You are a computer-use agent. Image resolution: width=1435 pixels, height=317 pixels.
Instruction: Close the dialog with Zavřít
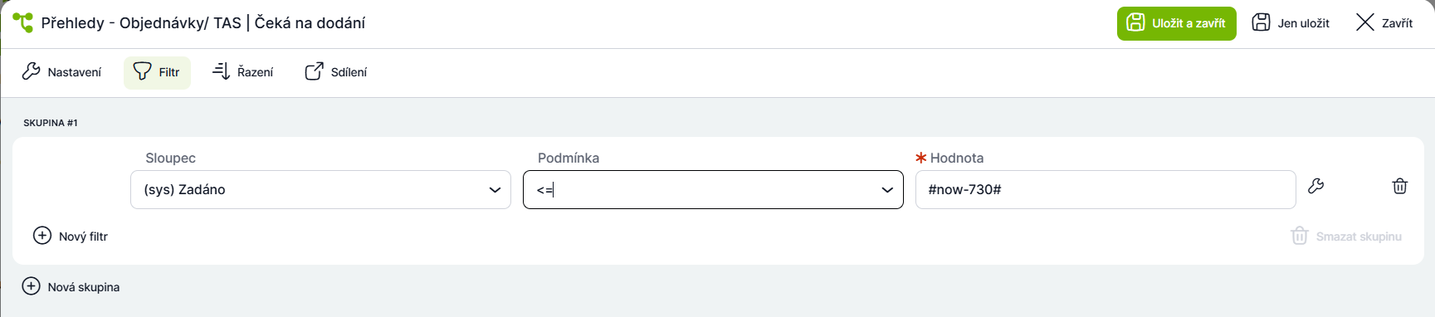coord(1384,23)
